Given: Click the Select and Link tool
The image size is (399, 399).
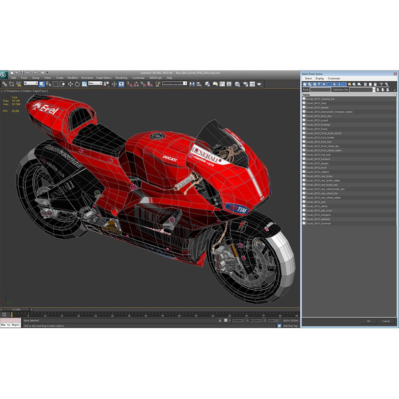Looking at the screenshot, I should (x=4, y=84).
